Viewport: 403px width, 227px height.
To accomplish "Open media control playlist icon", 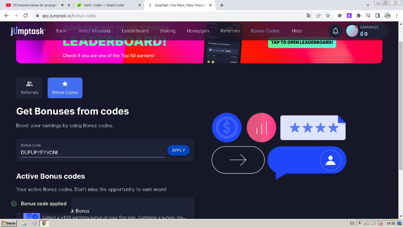I will (x=368, y=16).
